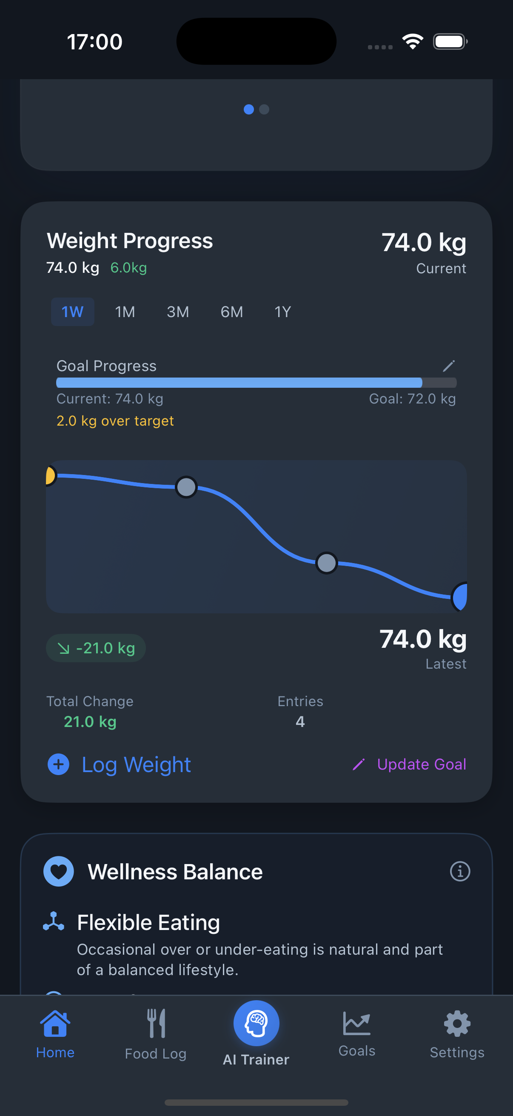The image size is (513, 1116).
Task: Tap the second page indicator dot
Action: point(264,110)
